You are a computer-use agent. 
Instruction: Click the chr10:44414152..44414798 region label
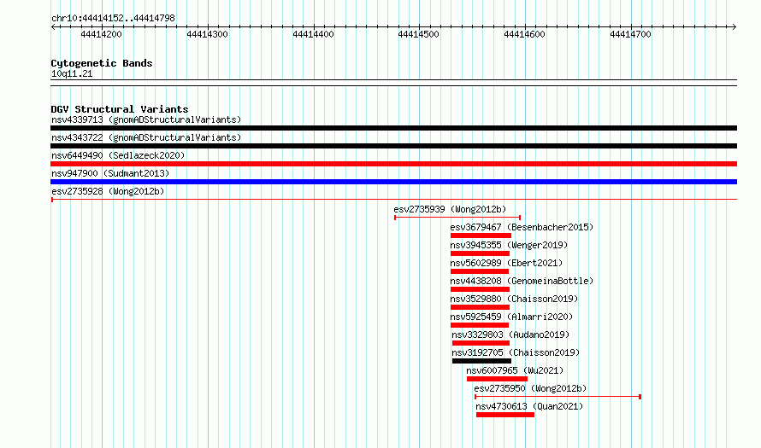coord(113,19)
